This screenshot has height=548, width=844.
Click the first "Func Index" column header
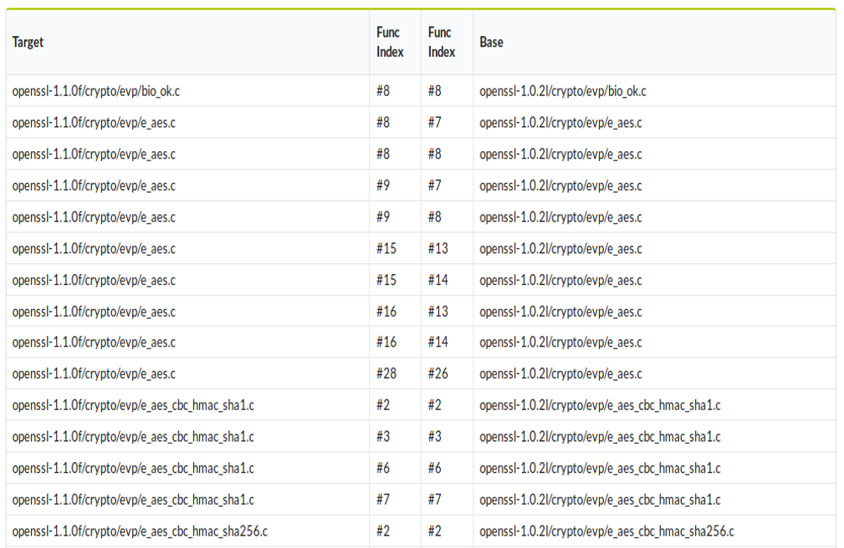(x=390, y=43)
